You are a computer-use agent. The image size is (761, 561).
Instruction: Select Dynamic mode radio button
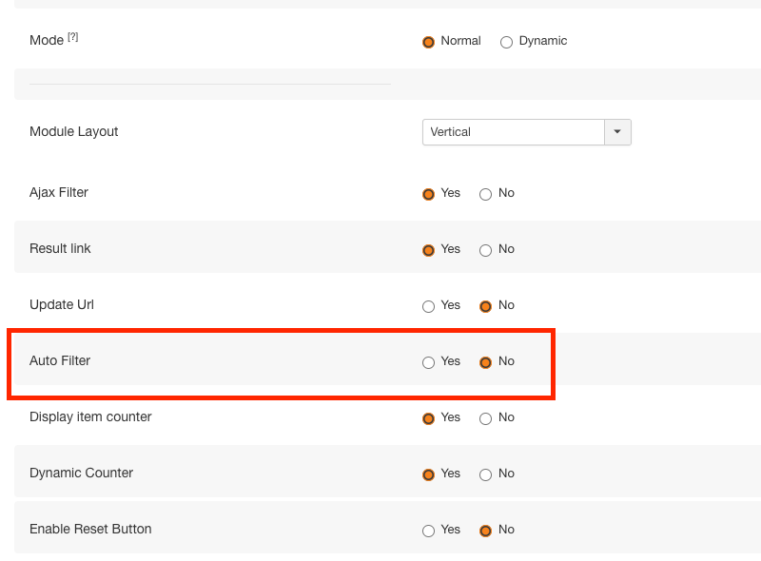click(x=506, y=42)
